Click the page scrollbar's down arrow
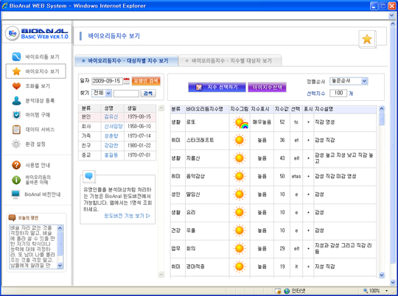This screenshot has height=296, width=398. pos(392,282)
